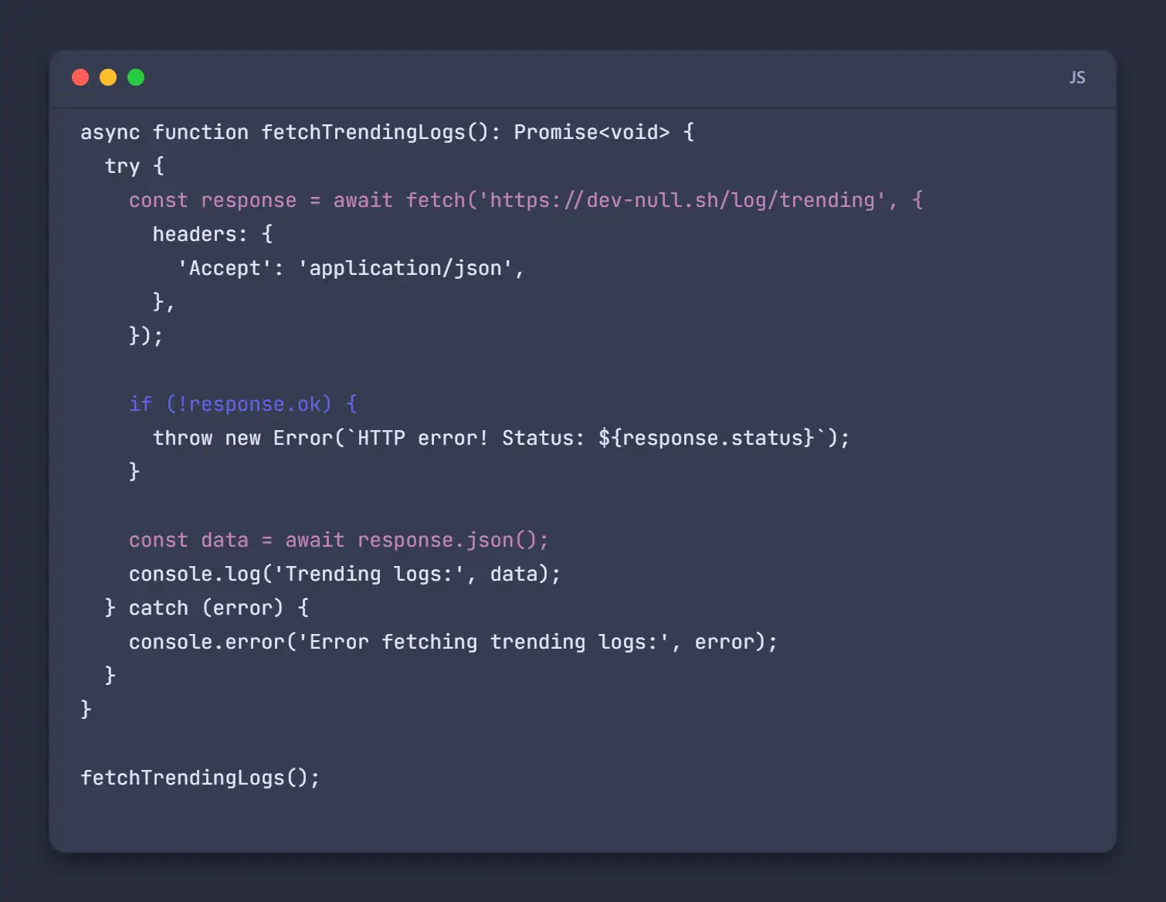The width and height of the screenshot is (1166, 902).
Task: Click the JS language label
Action: pyautogui.click(x=1077, y=77)
